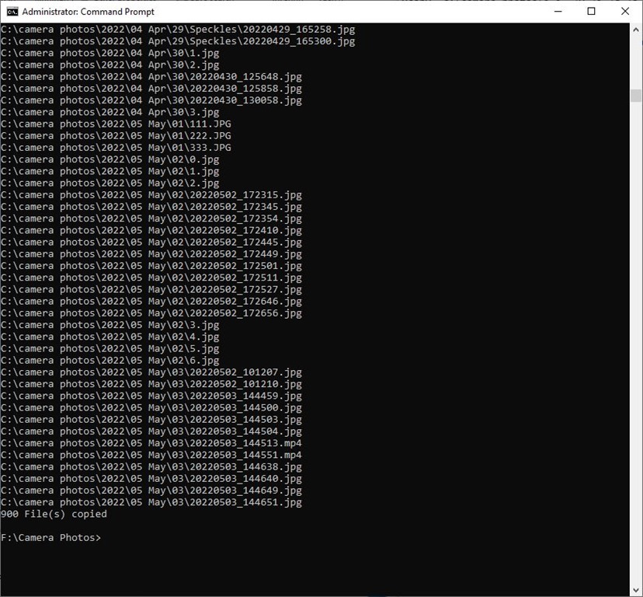Click the 05 May\02\0.jpg path line
The image size is (643, 597).
(110, 159)
